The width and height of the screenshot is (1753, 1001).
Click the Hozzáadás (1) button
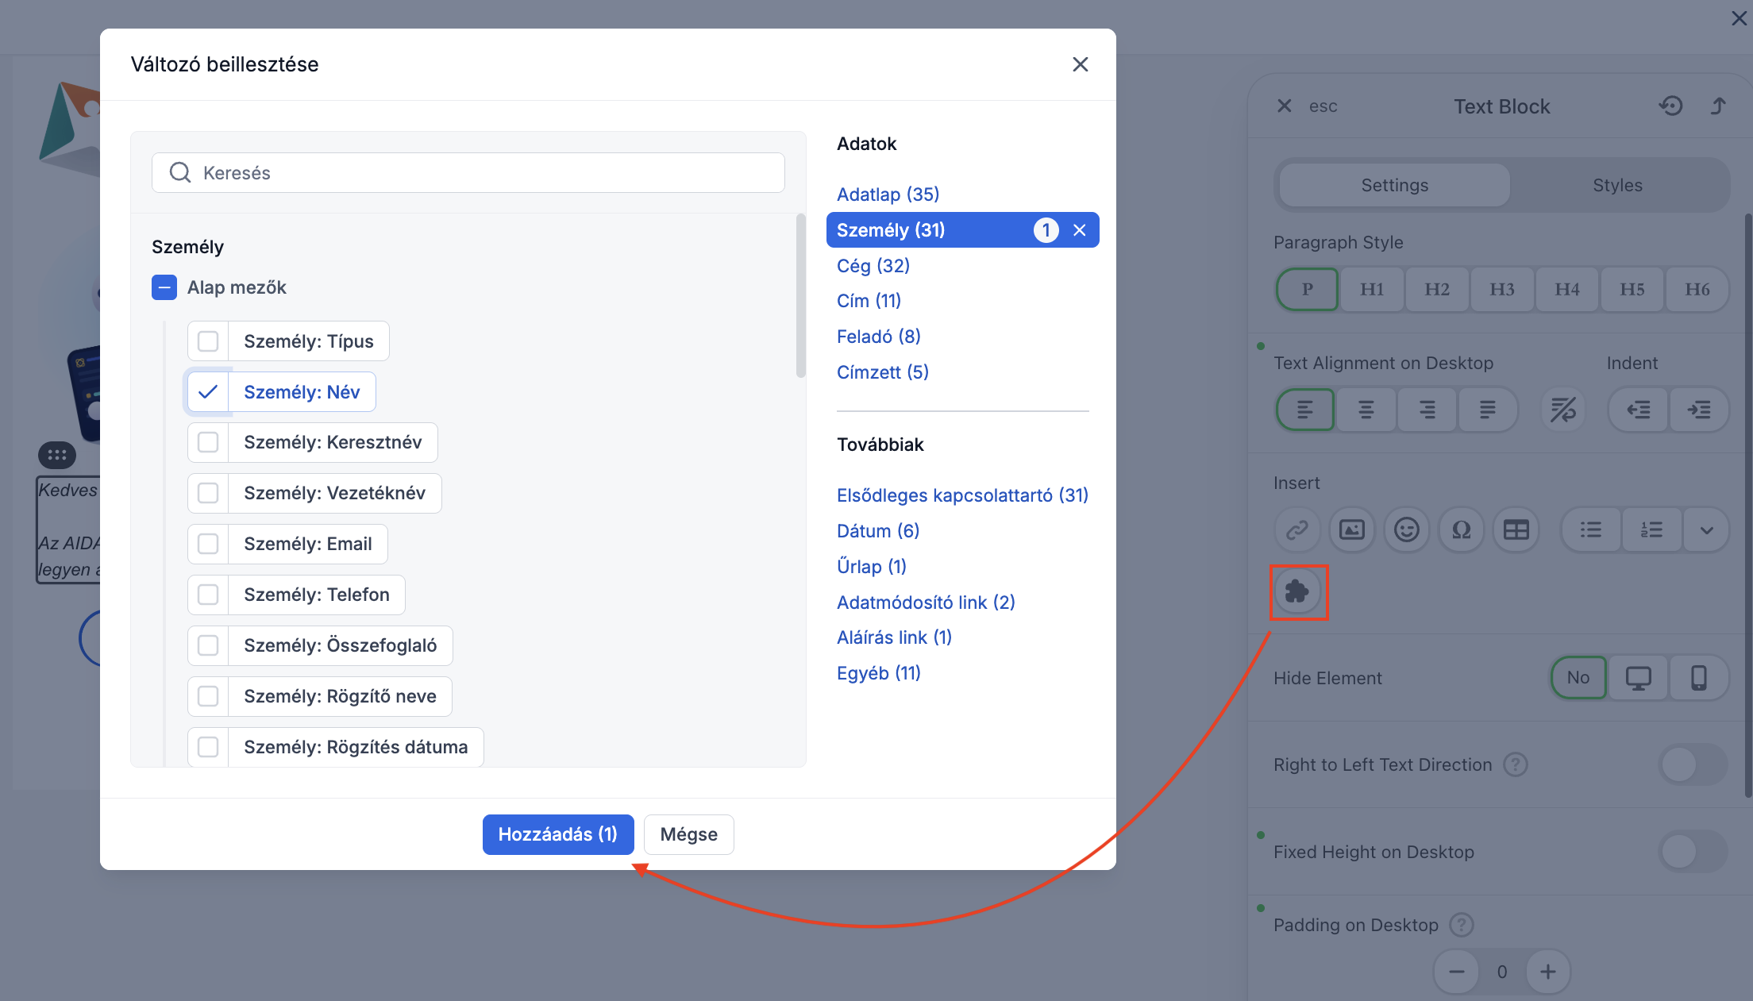pyautogui.click(x=558, y=834)
